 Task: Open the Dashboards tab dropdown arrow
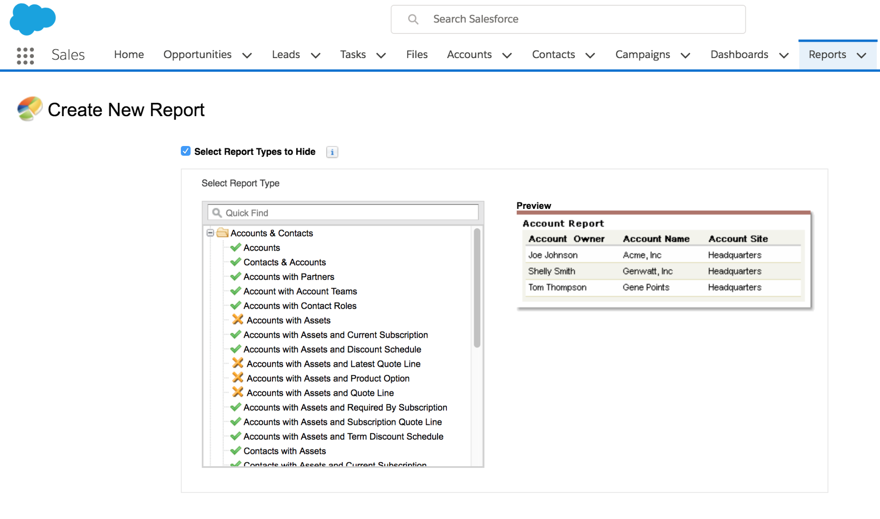(784, 55)
